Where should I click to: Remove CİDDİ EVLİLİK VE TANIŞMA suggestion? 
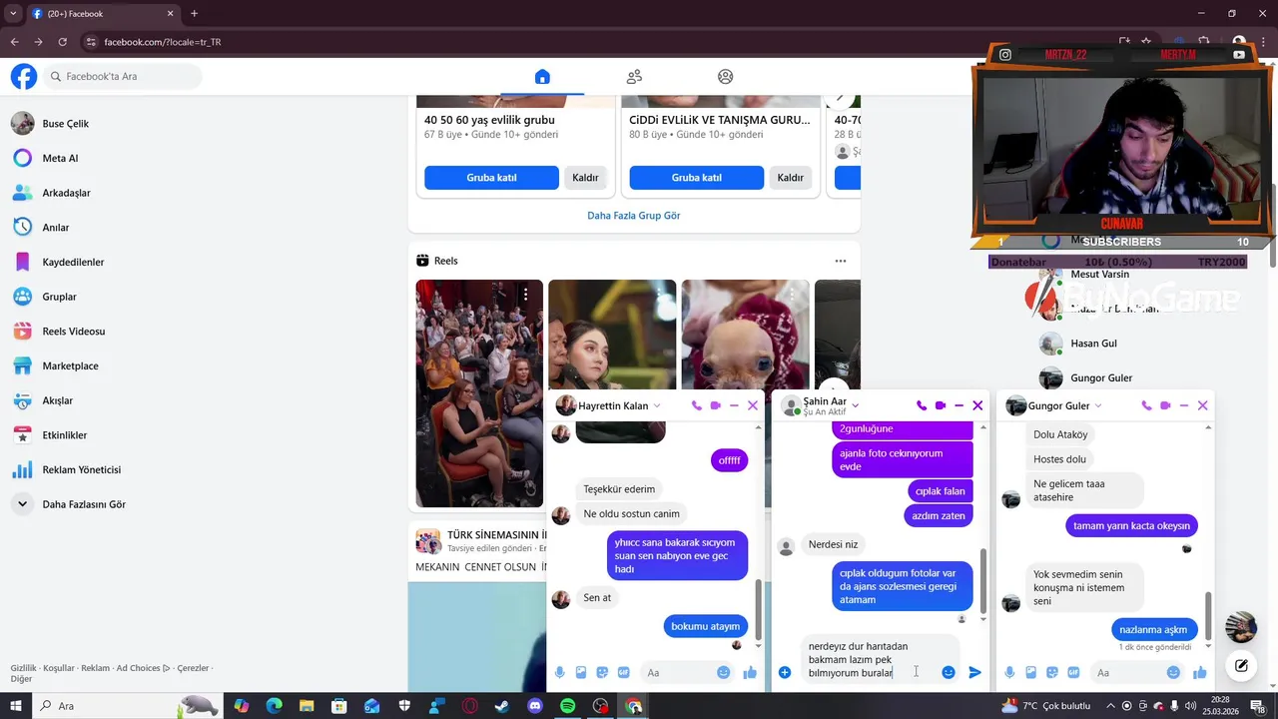coord(791,178)
